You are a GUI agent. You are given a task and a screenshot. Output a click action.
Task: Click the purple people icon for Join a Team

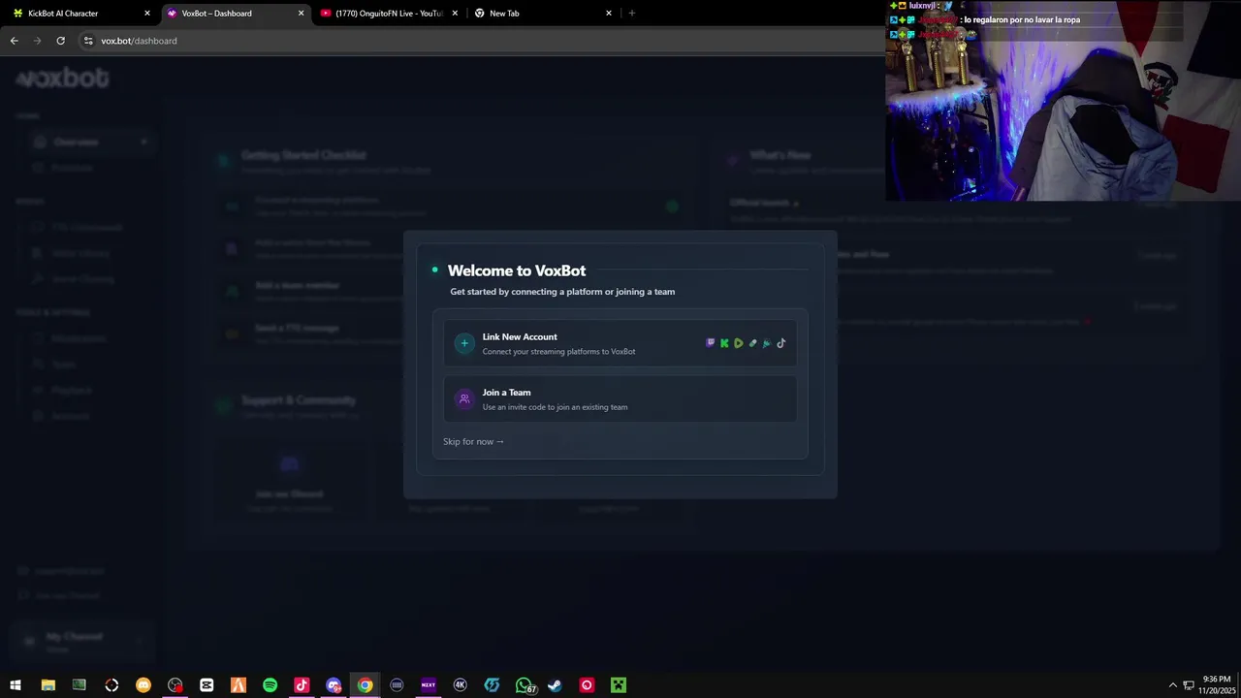click(x=464, y=398)
